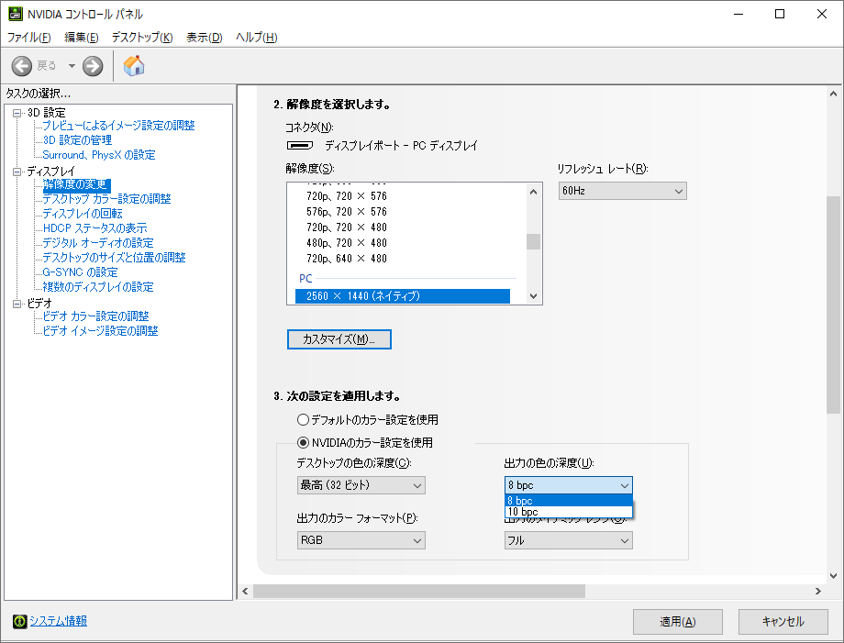844x643 pixels.
Task: Click the 出力の色の深度 combo box
Action: (569, 485)
